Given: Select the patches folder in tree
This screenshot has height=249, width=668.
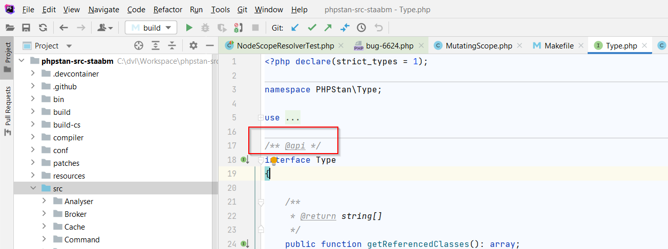Looking at the screenshot, I should [66, 163].
